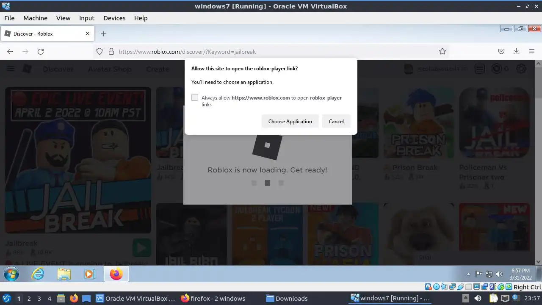Open the Create link in Roblox header
Image resolution: width=542 pixels, height=305 pixels.
tap(158, 69)
